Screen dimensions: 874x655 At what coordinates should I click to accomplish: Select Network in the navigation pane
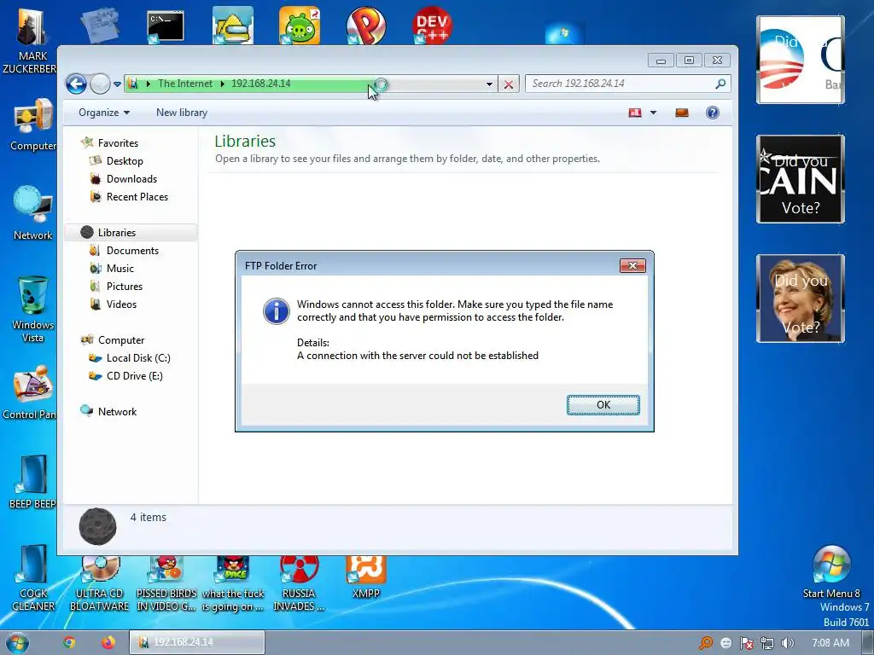[117, 412]
